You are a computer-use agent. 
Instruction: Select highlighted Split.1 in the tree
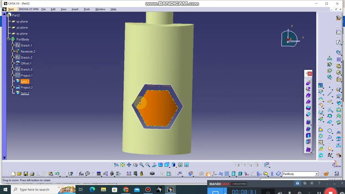25,81
